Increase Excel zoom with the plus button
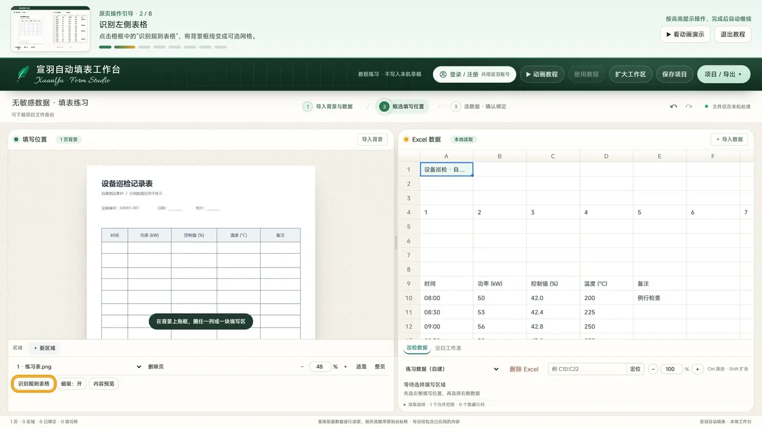The image size is (762, 428). click(698, 369)
